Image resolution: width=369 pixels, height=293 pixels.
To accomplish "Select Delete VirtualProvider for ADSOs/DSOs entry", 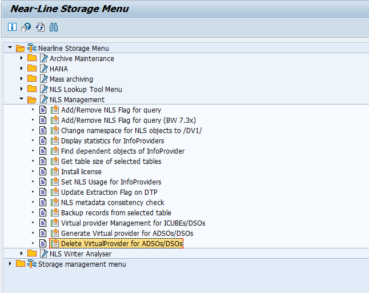I will click(122, 243).
